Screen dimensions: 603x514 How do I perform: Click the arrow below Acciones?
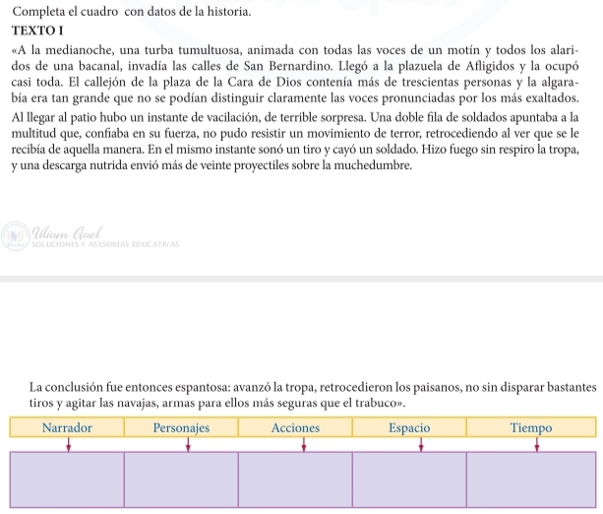click(303, 443)
